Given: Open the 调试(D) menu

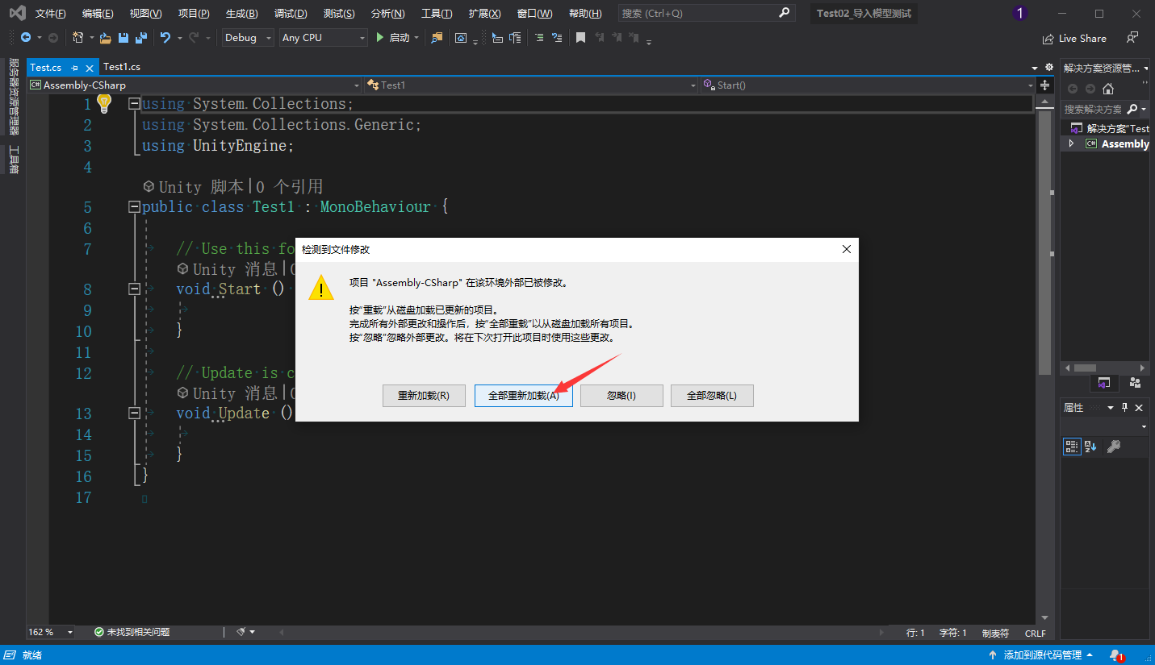Looking at the screenshot, I should 291,13.
